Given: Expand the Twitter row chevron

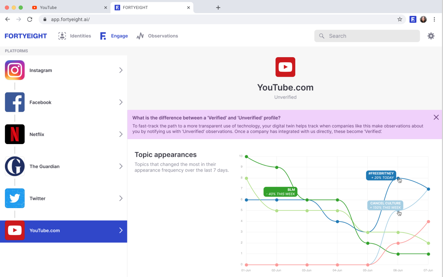Looking at the screenshot, I should coord(121,198).
